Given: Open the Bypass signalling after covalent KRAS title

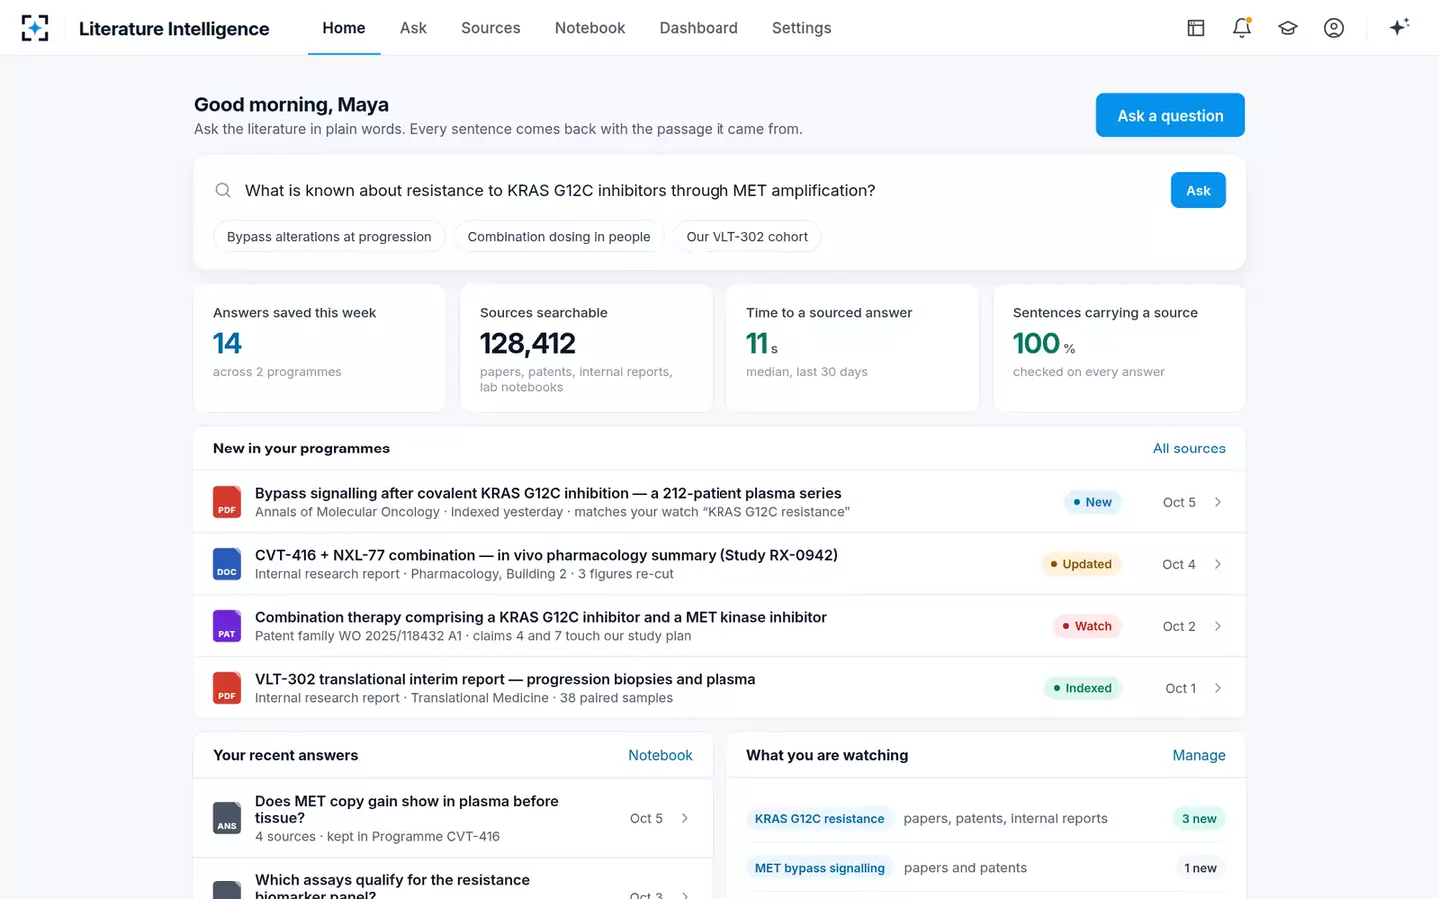Looking at the screenshot, I should (x=549, y=493).
